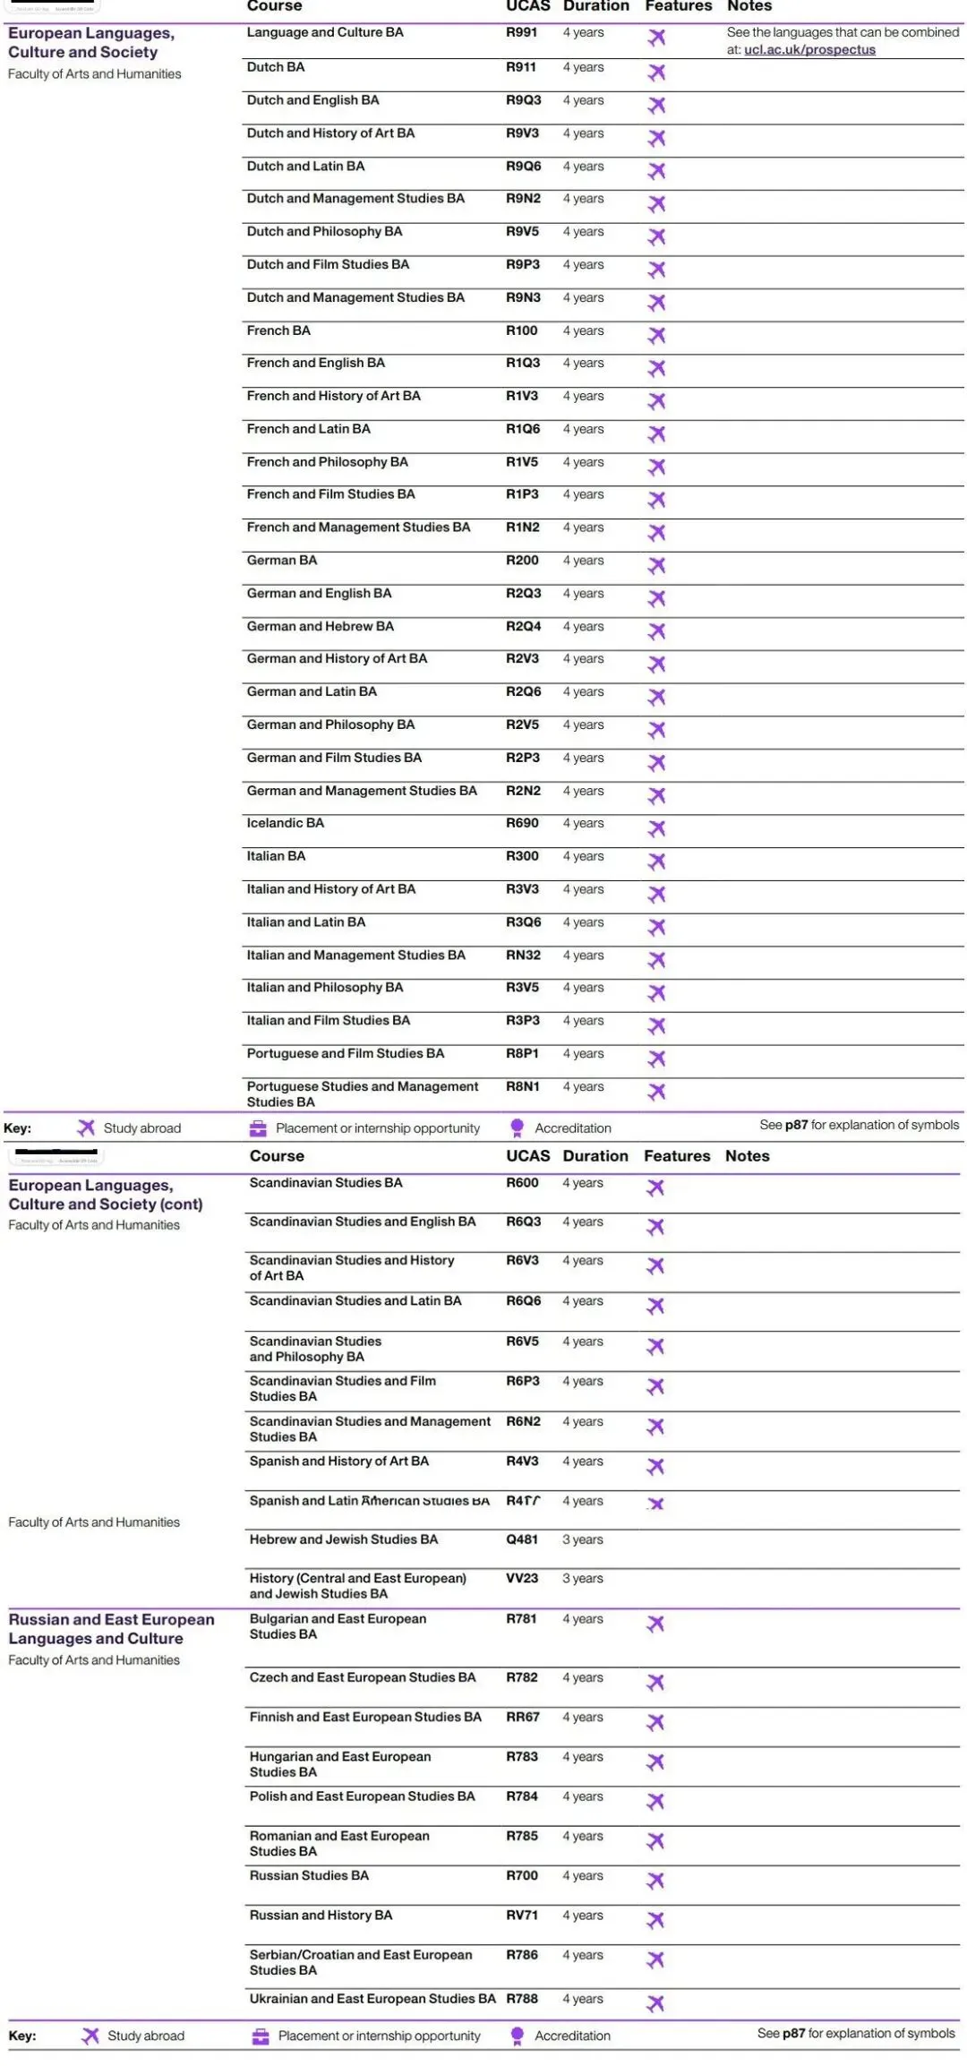
Task: Click the top Key's Placement briefcase icon
Action: pyautogui.click(x=258, y=1128)
